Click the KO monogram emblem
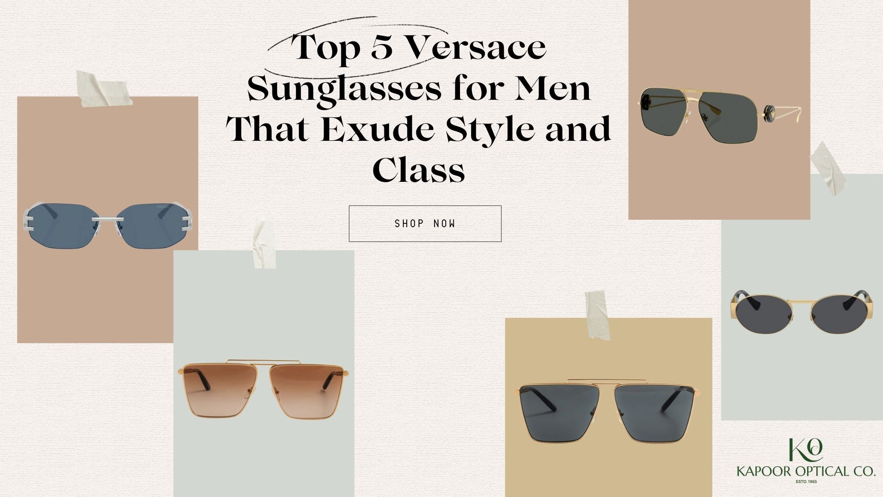Screen dimensions: 883x497 point(805,450)
